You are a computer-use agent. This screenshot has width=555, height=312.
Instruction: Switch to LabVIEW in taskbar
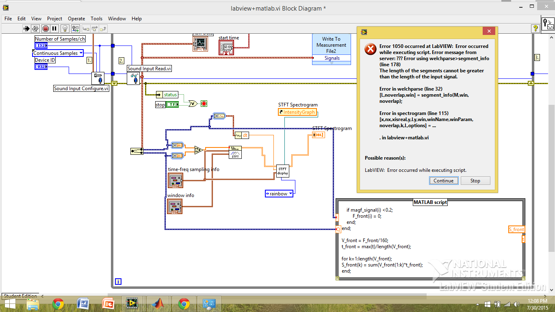(x=132, y=304)
